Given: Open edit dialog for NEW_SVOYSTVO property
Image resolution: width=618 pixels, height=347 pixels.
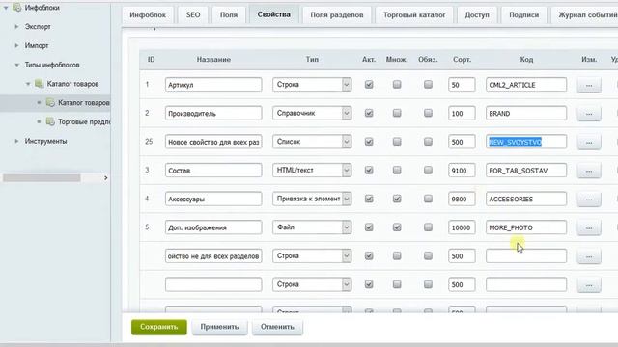Looking at the screenshot, I should point(589,142).
